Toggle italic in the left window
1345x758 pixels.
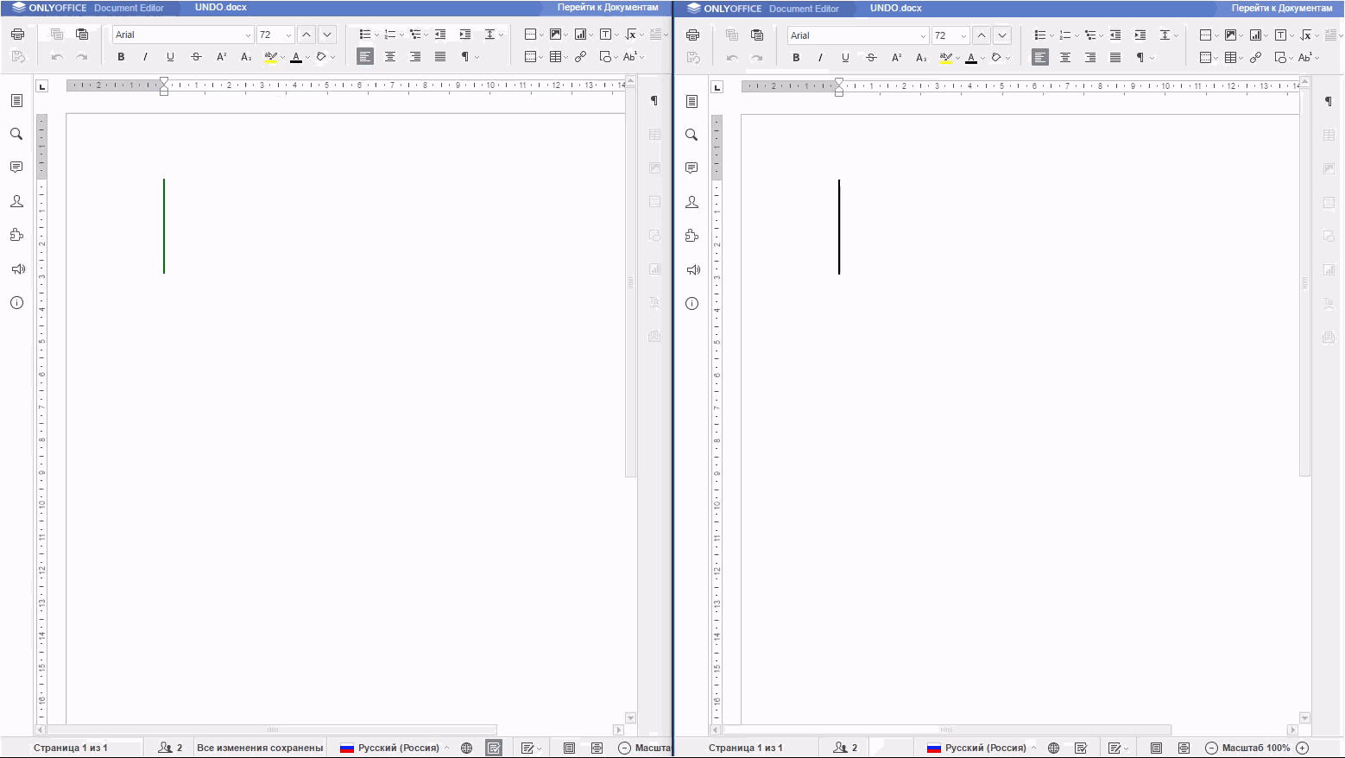point(145,57)
